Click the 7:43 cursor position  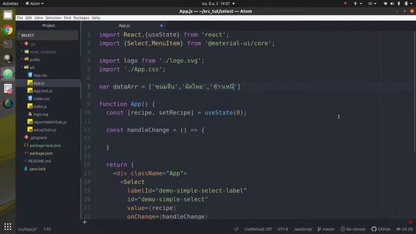point(47,229)
